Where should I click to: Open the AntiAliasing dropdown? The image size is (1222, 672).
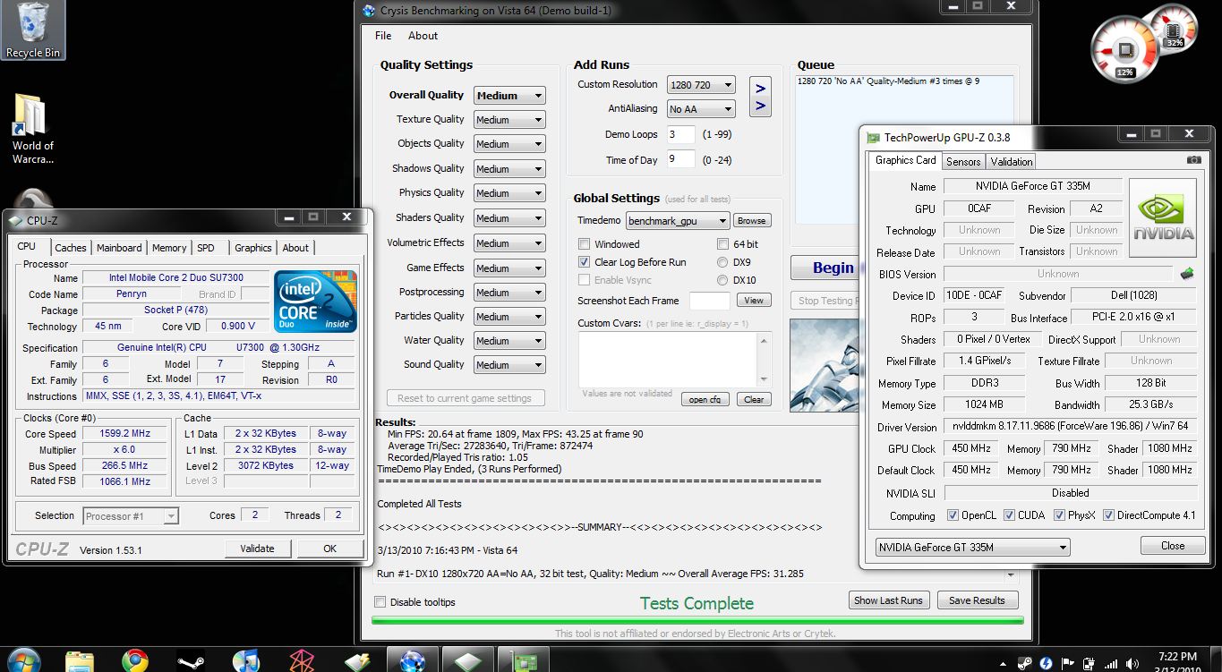pos(701,109)
